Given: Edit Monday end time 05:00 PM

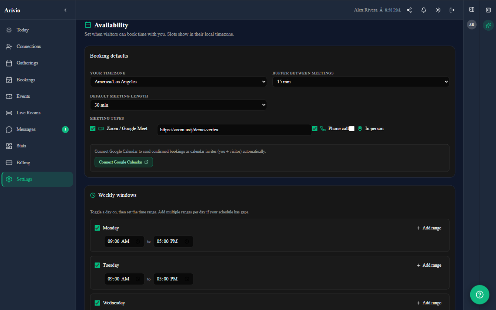Looking at the screenshot, I should (x=173, y=241).
